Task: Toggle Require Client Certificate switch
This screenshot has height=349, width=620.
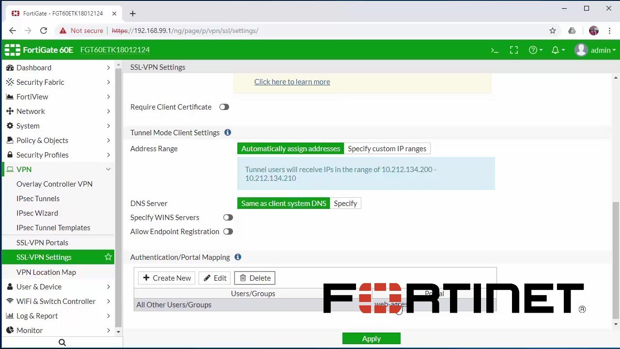Action: click(x=224, y=107)
